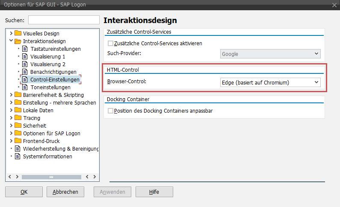Image resolution: width=340 pixels, height=207 pixels.
Task: Click the Frontend-Druck folder icon
Action: [x=18, y=141]
